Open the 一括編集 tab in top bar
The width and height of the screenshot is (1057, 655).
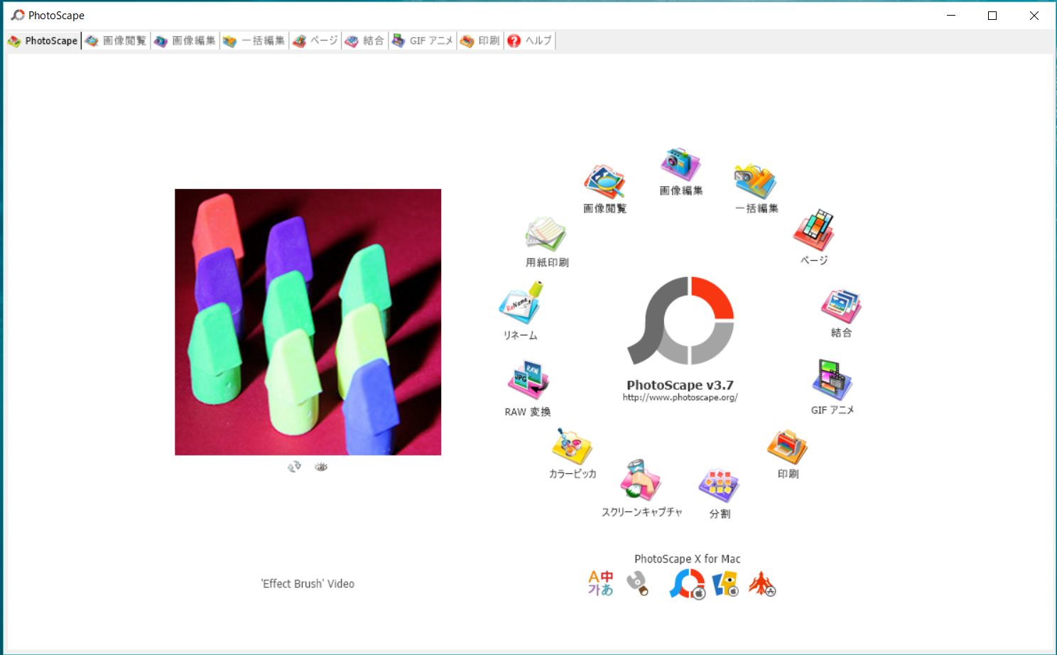[x=254, y=41]
